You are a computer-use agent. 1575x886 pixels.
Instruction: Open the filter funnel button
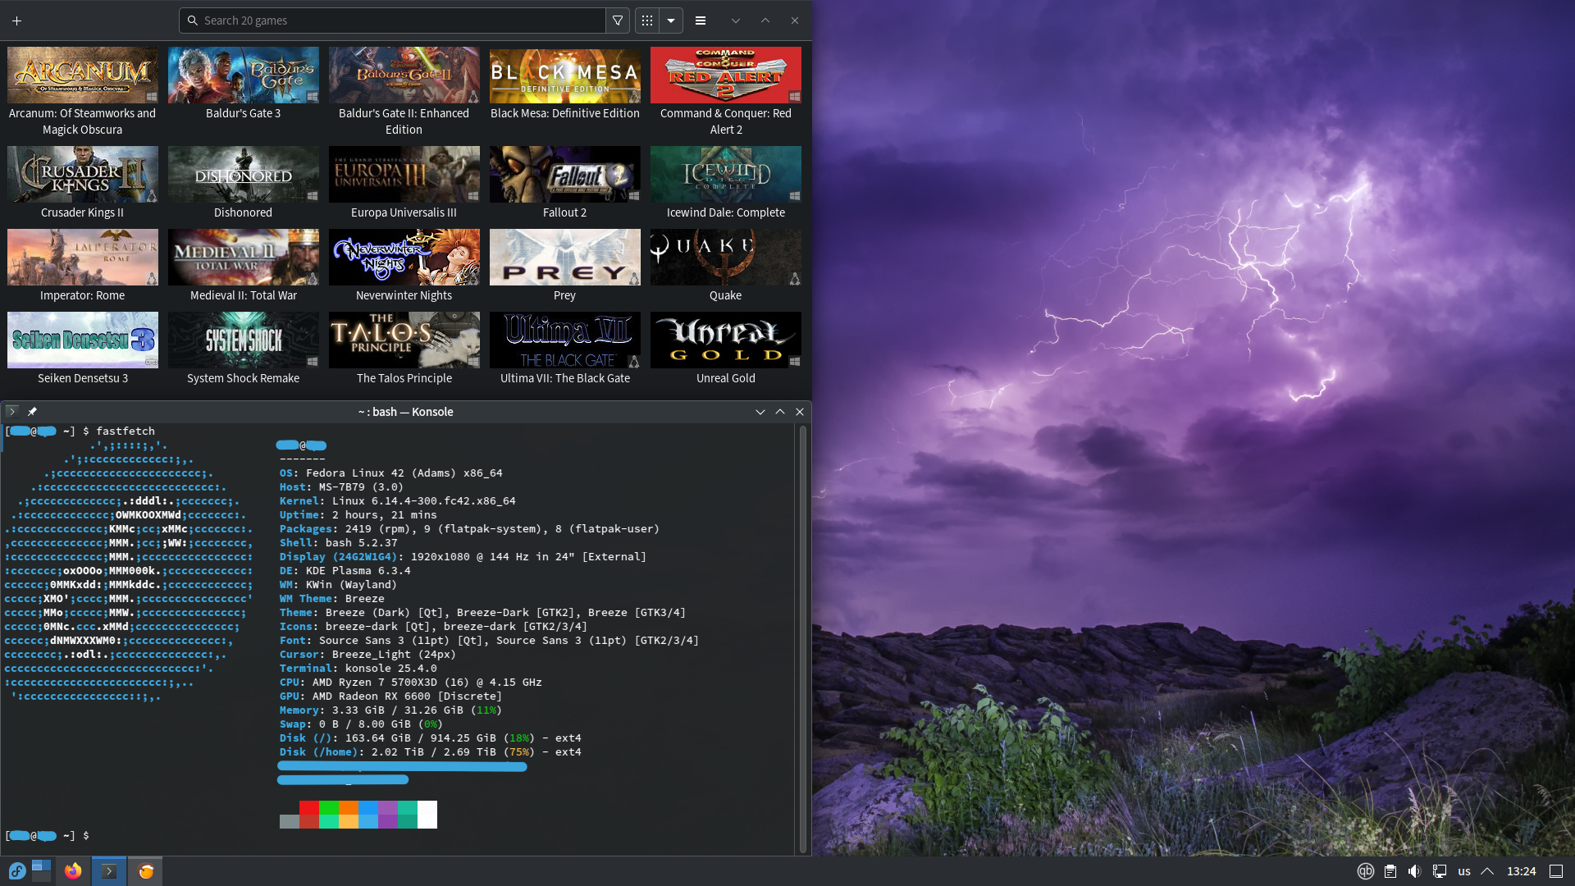[618, 21]
